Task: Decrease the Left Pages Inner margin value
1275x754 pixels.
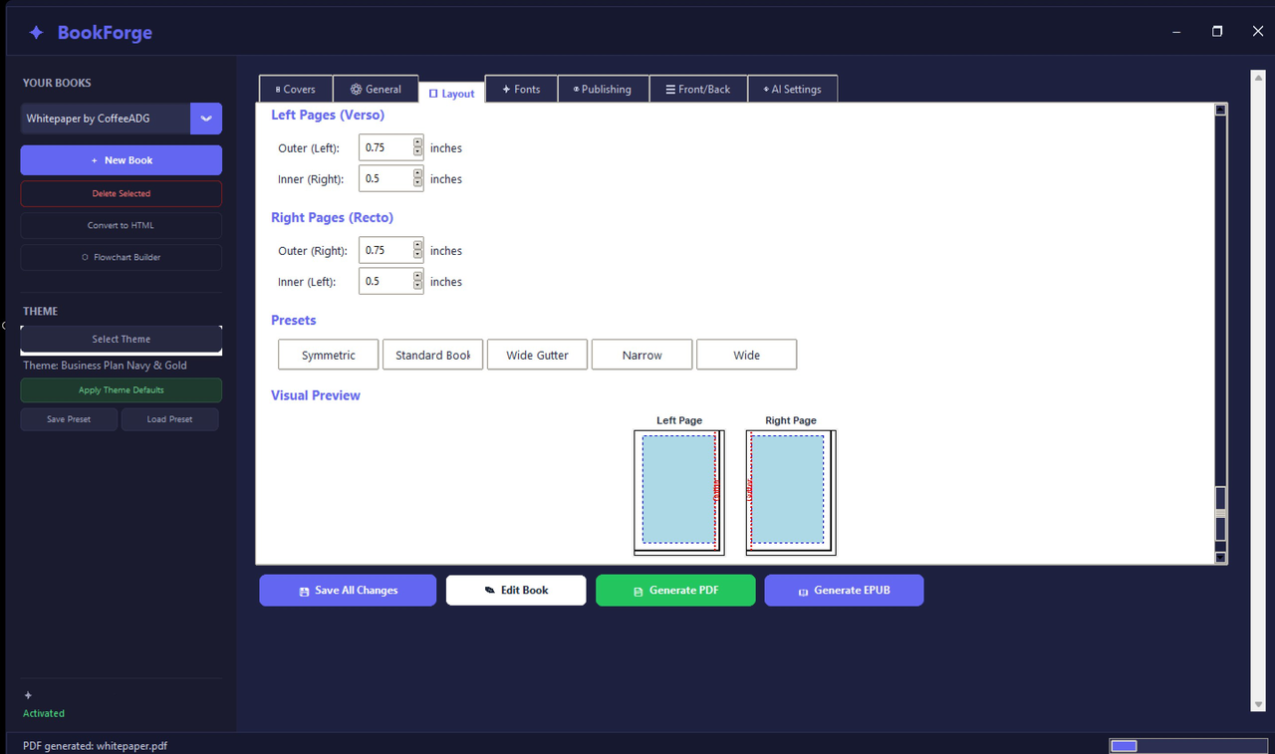Action: pos(417,184)
